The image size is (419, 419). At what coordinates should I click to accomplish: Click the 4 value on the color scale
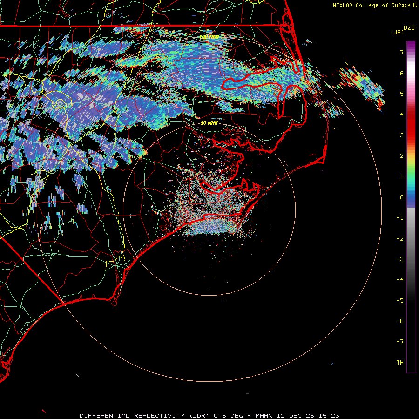(x=402, y=115)
